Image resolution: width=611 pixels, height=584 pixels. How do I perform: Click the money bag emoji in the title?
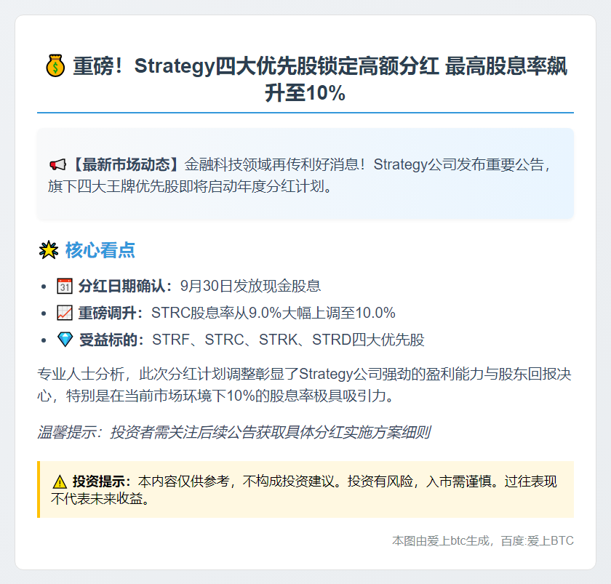[x=55, y=68]
